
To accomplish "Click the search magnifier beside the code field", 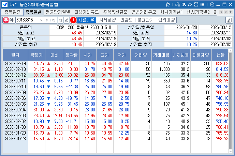I will [54, 20].
